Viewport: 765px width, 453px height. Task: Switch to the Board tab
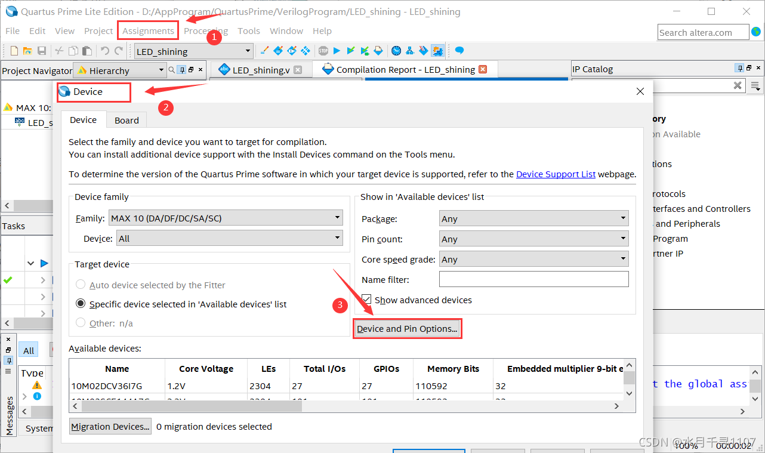click(127, 120)
